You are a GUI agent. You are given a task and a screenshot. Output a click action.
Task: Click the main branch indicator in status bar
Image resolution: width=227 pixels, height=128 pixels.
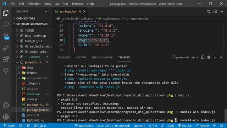(10, 126)
